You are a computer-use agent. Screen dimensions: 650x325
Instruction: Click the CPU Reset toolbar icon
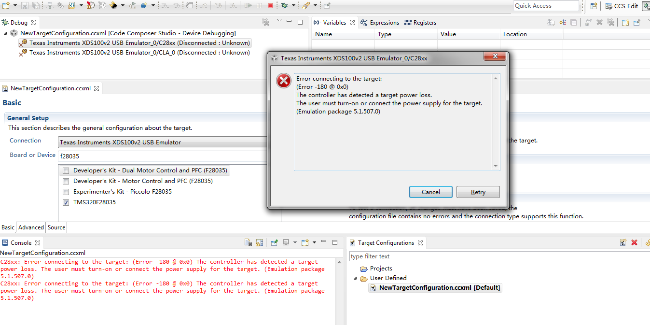132,5
